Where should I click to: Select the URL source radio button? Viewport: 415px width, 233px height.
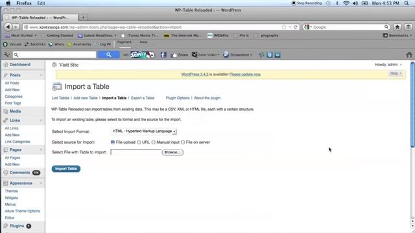click(139, 142)
